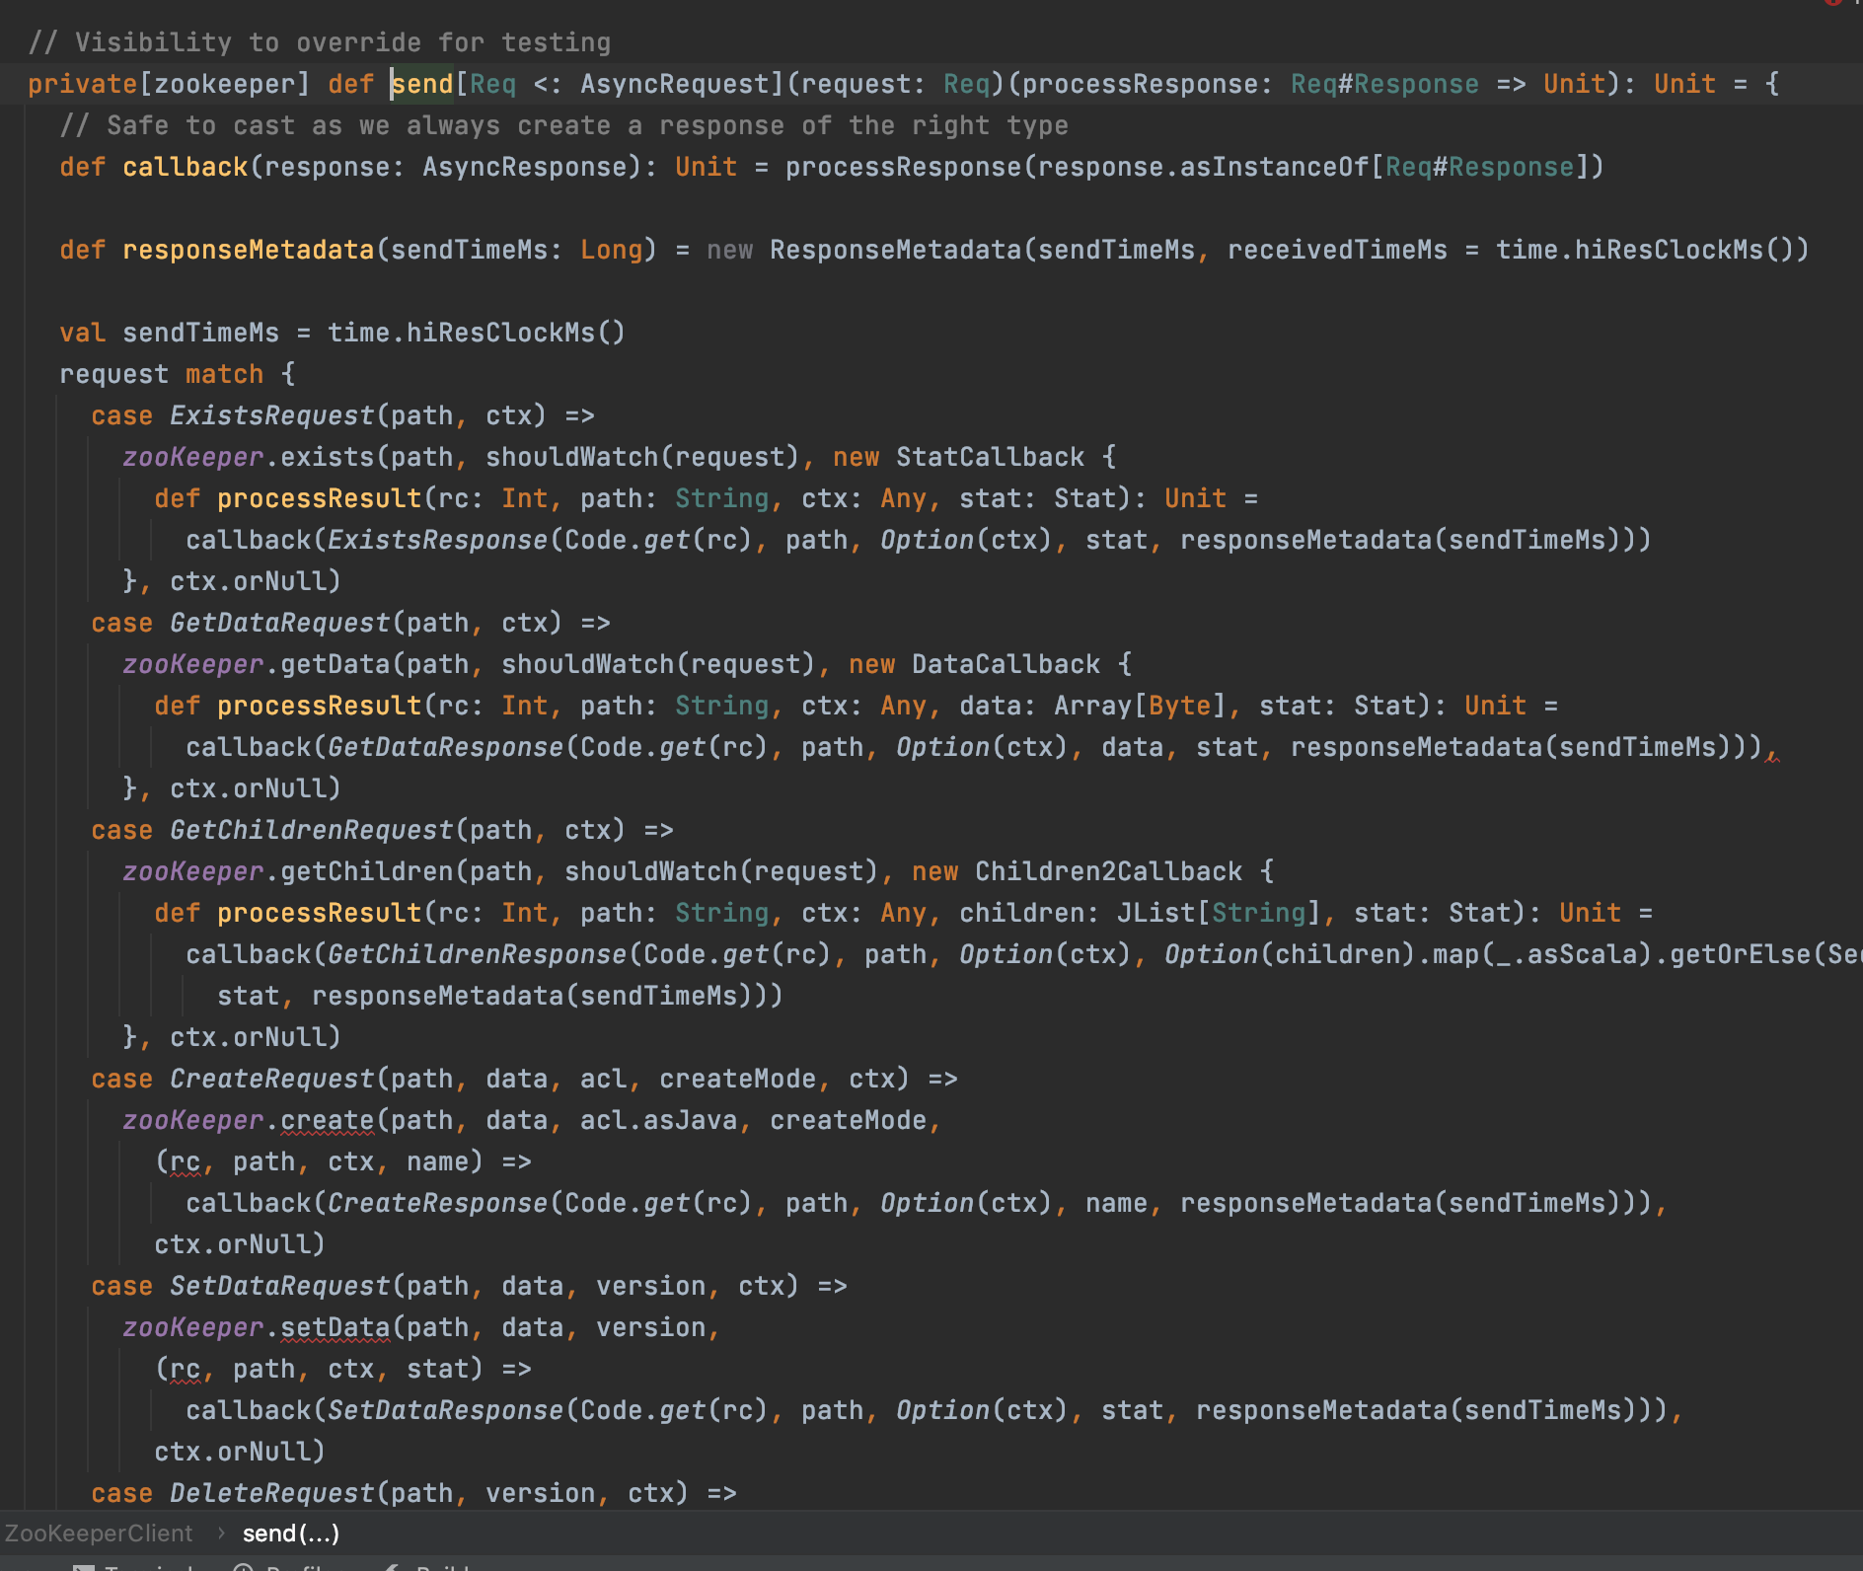Place cursor on 'send' method name in signature
Image resolution: width=1863 pixels, height=1571 pixels.
click(x=422, y=84)
